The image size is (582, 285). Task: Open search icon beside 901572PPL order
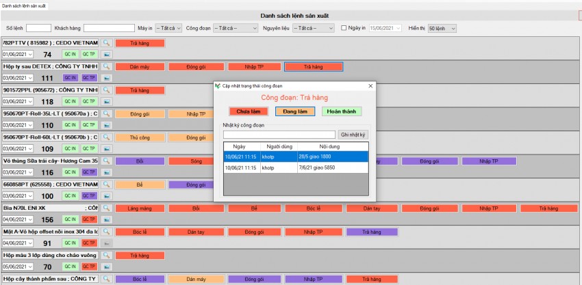(x=107, y=90)
